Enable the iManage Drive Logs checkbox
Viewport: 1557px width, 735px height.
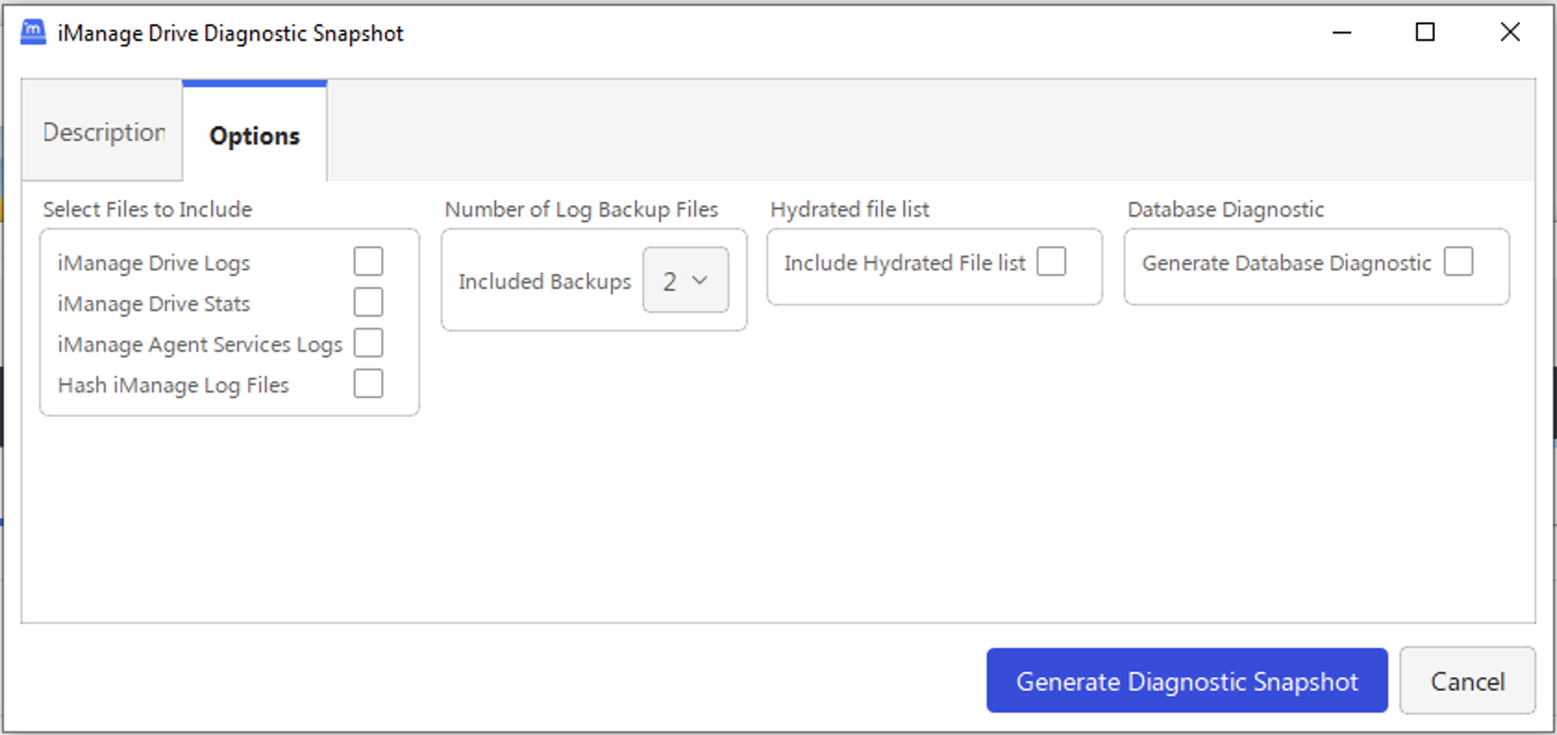[x=367, y=262]
